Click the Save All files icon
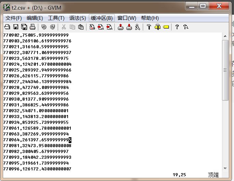The height and width of the screenshot is (181, 234). tap(24, 27)
